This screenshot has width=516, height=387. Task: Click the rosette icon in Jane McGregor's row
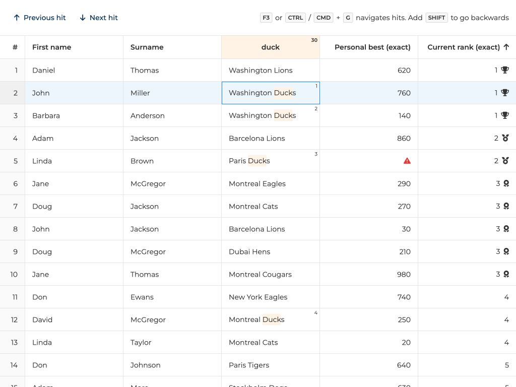click(x=506, y=183)
